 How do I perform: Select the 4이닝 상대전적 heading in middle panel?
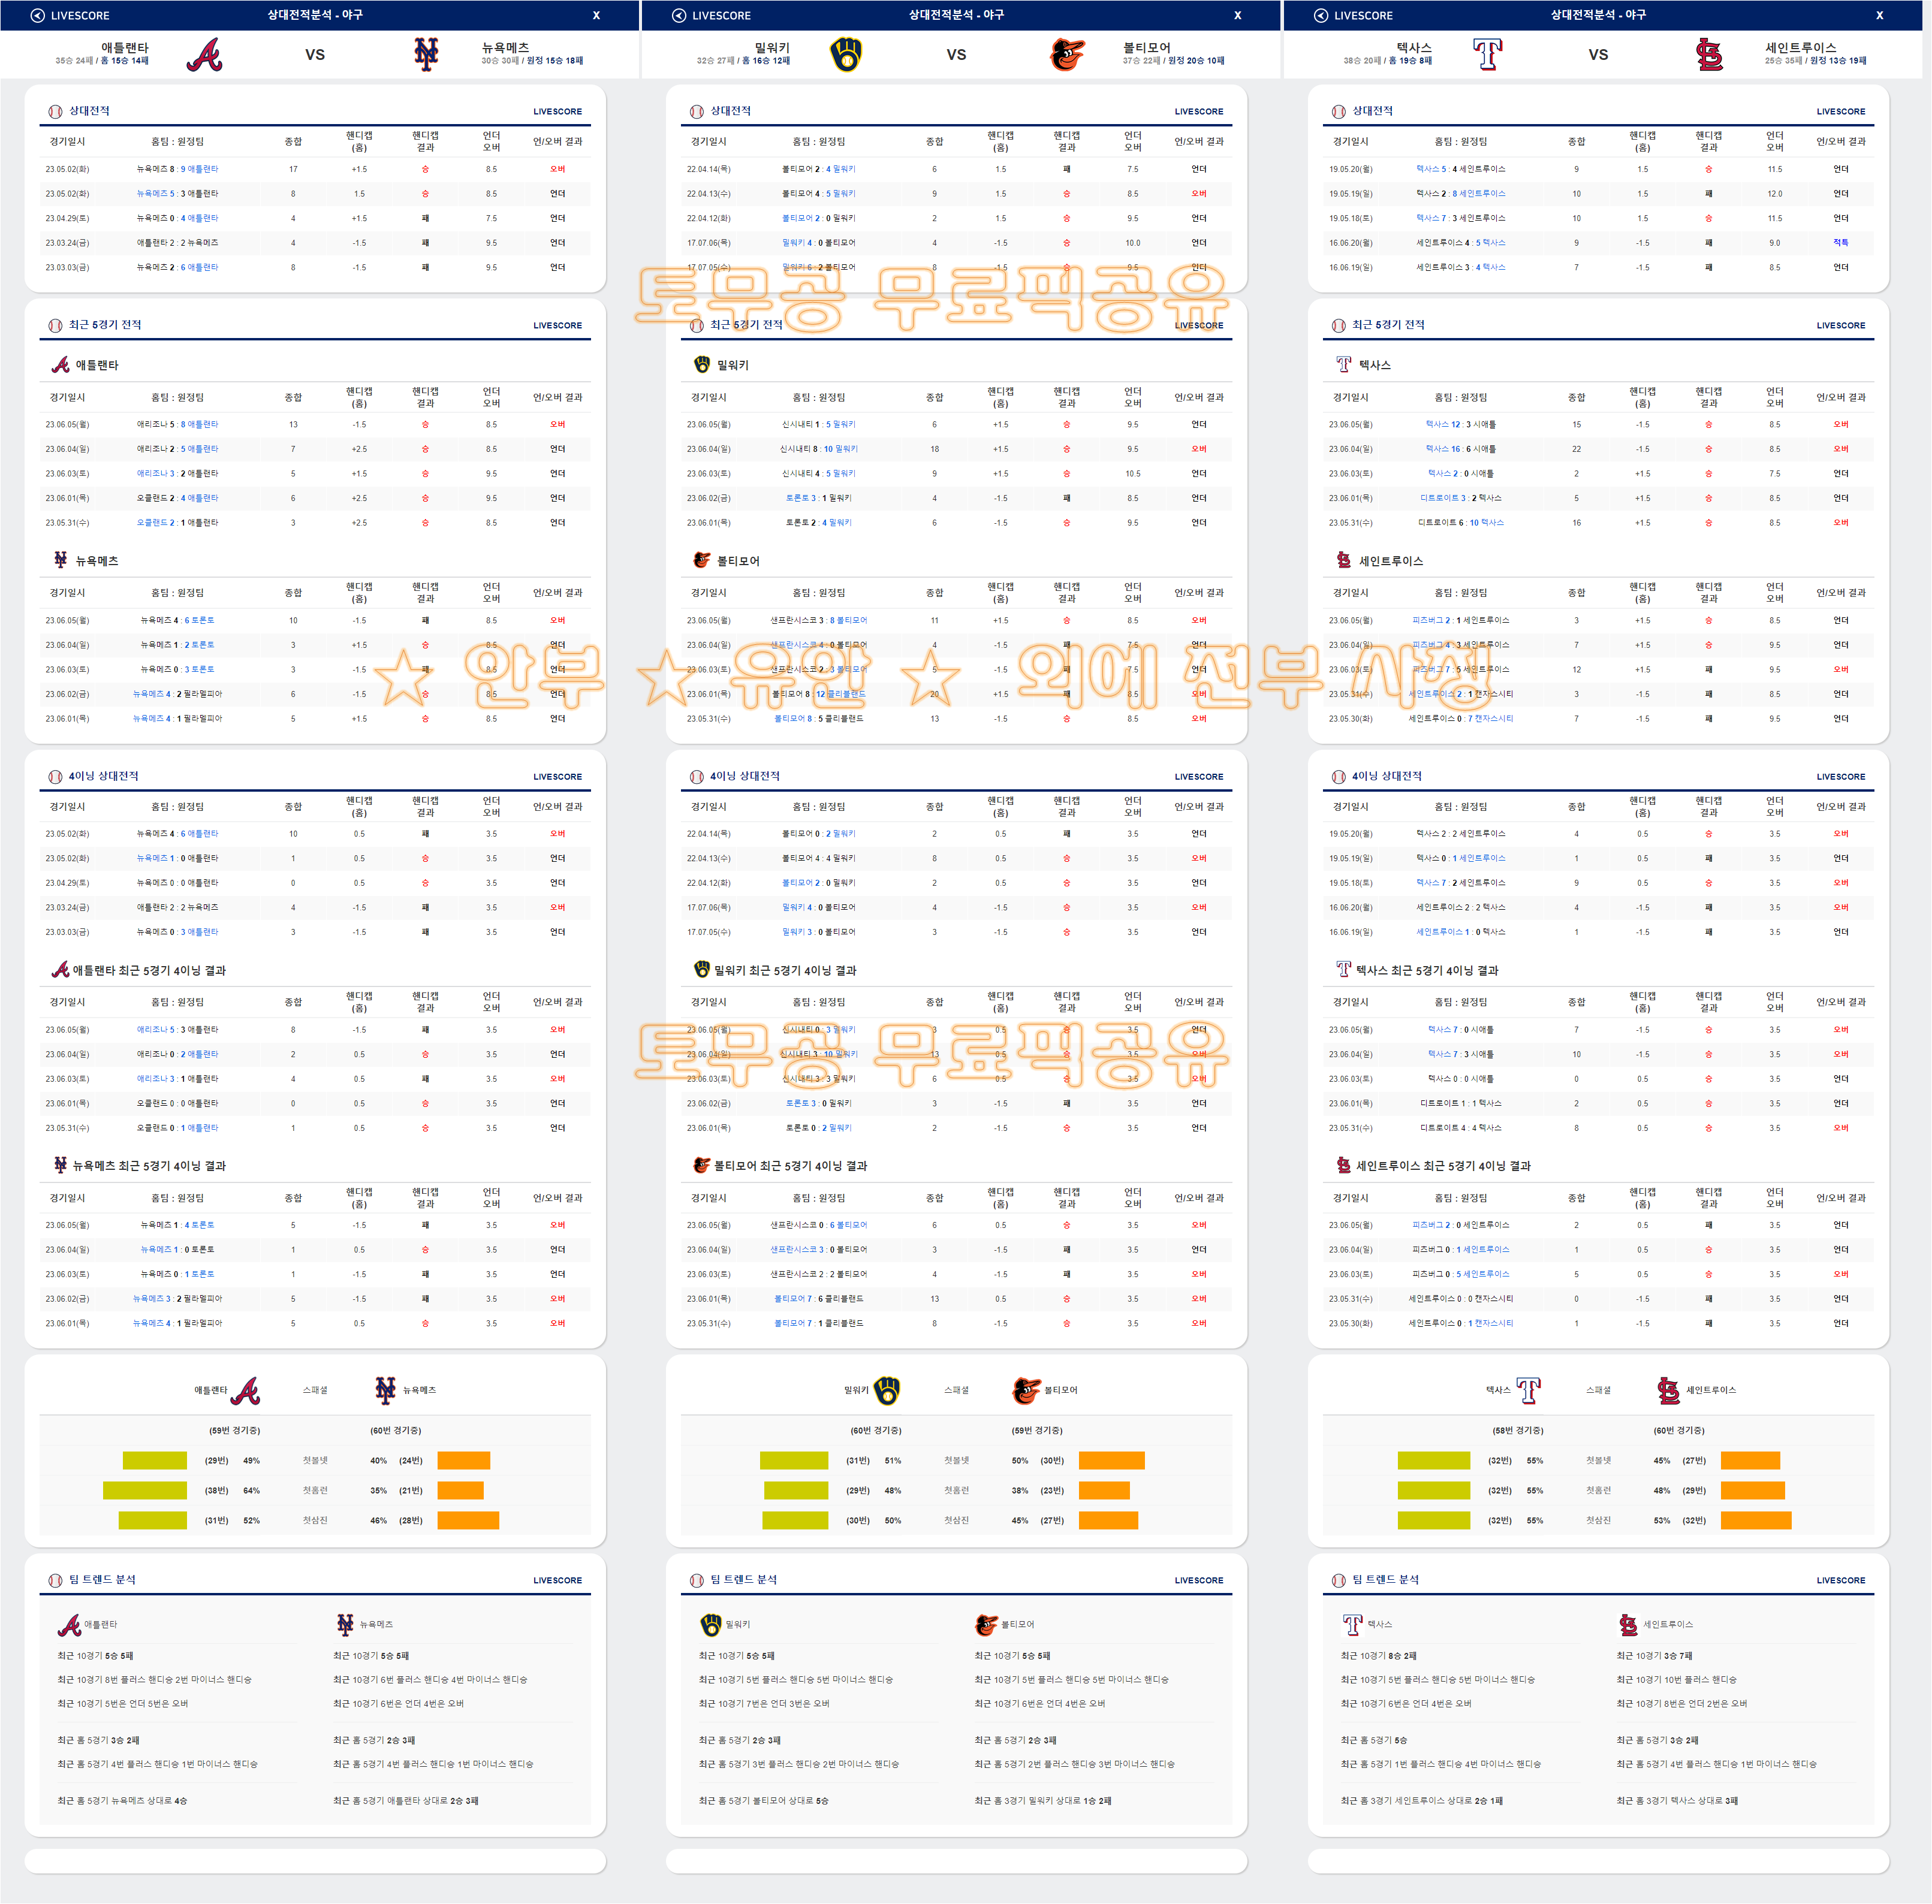[745, 776]
